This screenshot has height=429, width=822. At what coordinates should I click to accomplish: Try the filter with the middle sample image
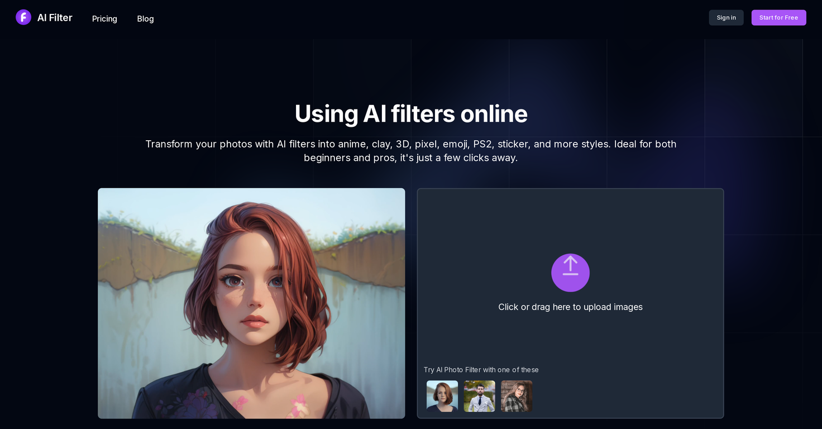tap(479, 396)
